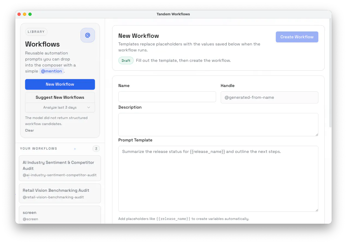Click the Tandem Workflows window title

coord(173,14)
